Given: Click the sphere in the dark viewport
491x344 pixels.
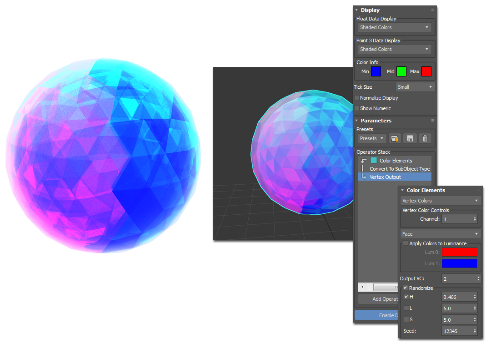Looking at the screenshot, I should click(302, 152).
